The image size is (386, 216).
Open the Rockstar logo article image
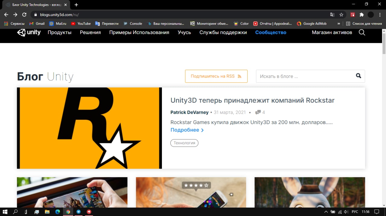coord(89,128)
